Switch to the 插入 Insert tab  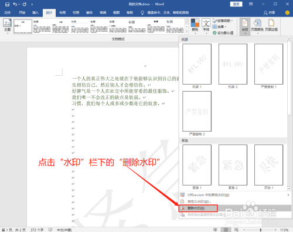(x=35, y=13)
